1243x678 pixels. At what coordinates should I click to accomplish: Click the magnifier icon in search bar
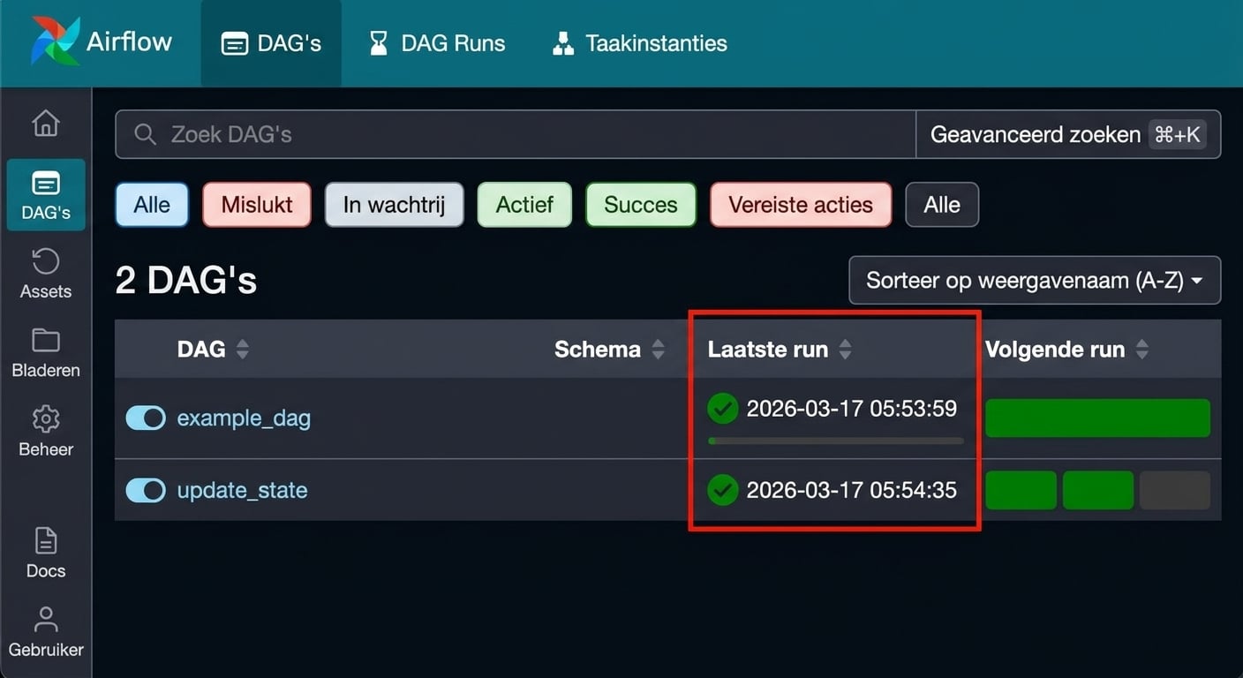tap(145, 134)
